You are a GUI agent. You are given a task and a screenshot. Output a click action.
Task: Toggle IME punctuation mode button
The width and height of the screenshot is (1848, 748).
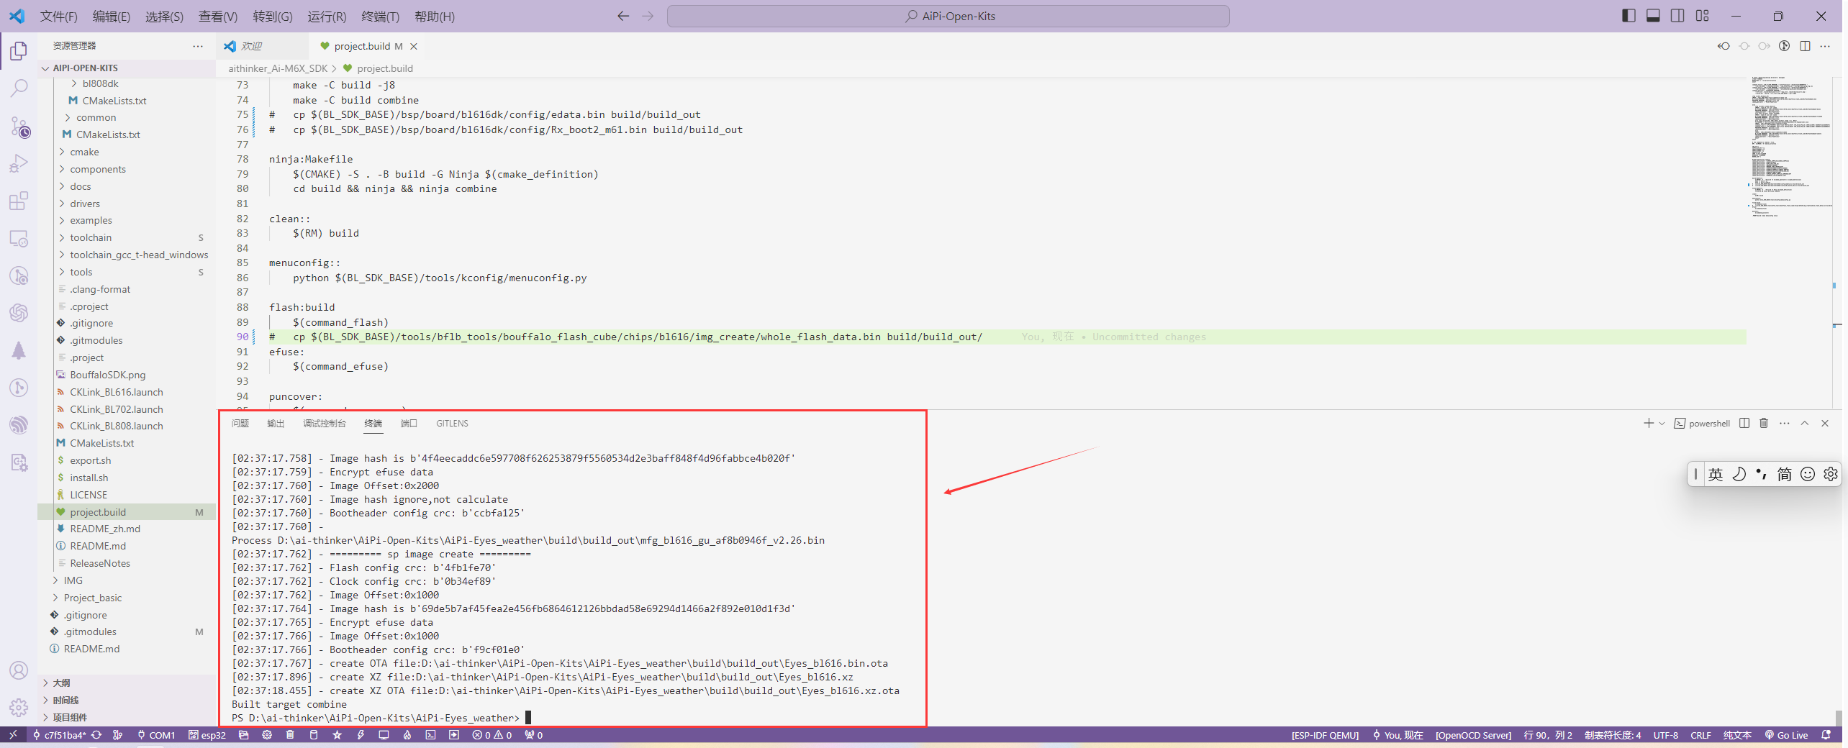point(1762,474)
